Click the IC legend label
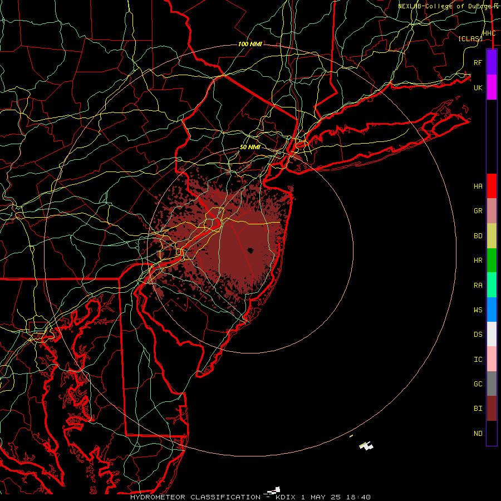Viewport: 501px width, 501px height. click(x=478, y=360)
